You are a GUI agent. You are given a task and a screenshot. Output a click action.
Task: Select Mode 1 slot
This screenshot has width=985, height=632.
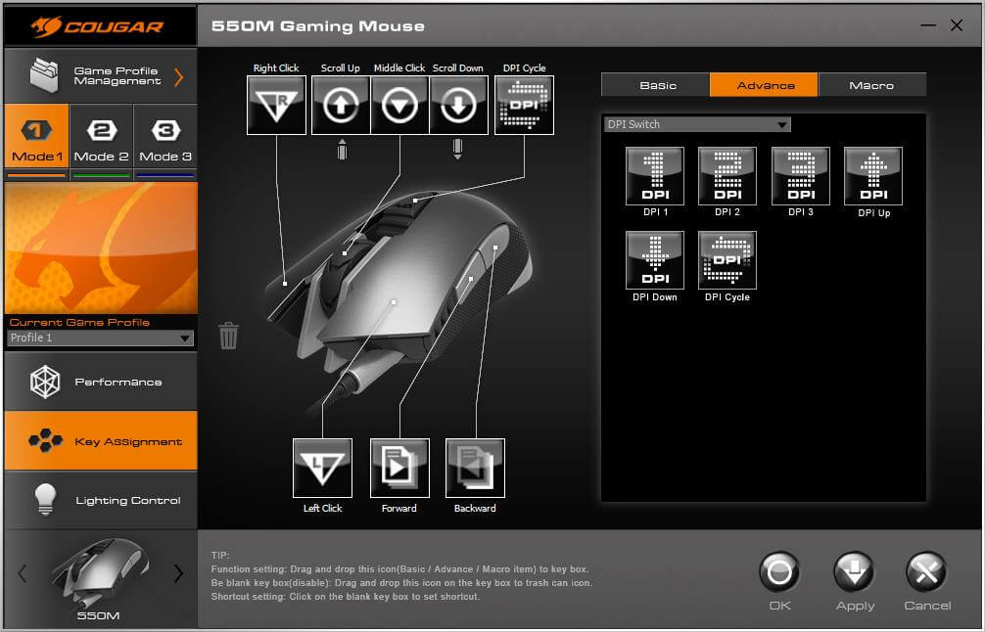tap(37, 141)
